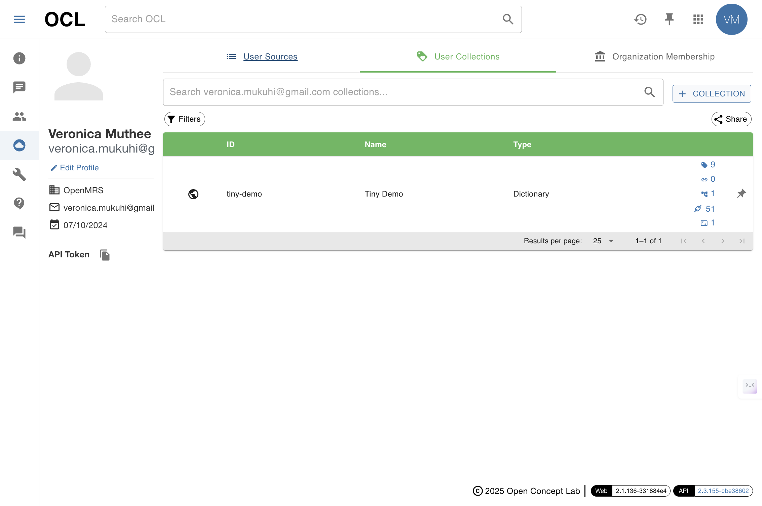762x506 pixels.
Task: Open the help question mark icon
Action: click(19, 203)
